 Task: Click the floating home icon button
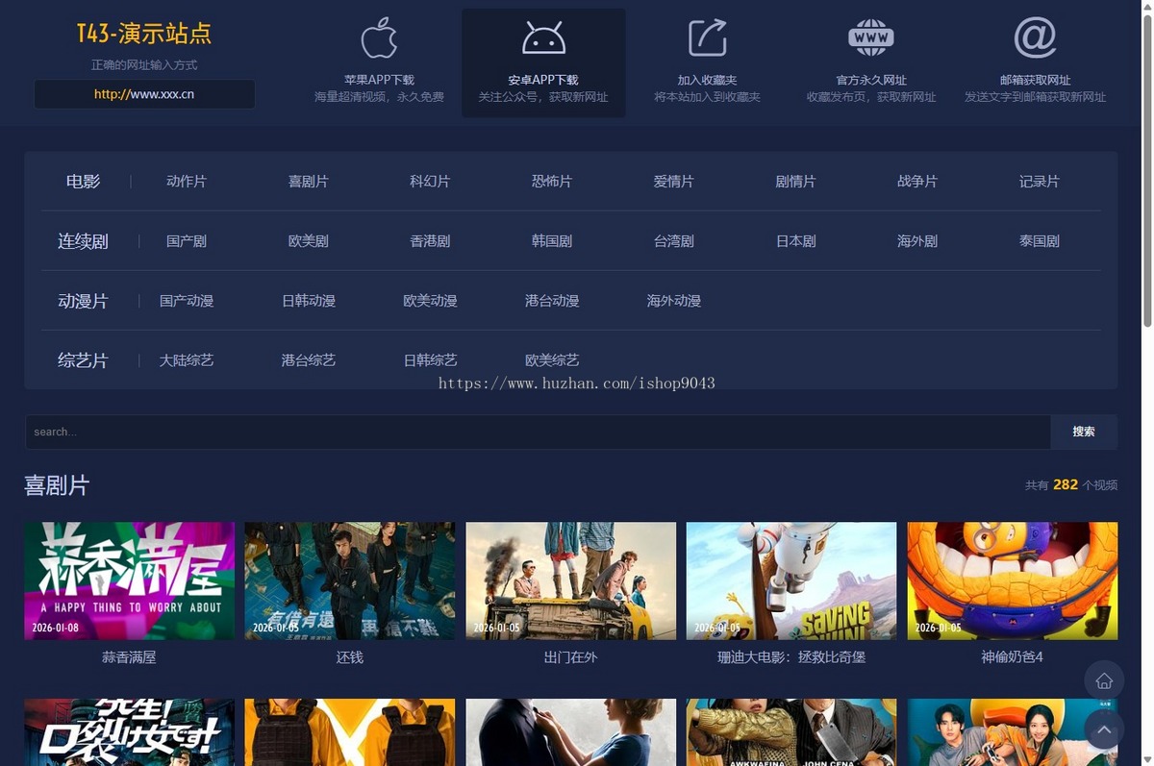coord(1104,680)
